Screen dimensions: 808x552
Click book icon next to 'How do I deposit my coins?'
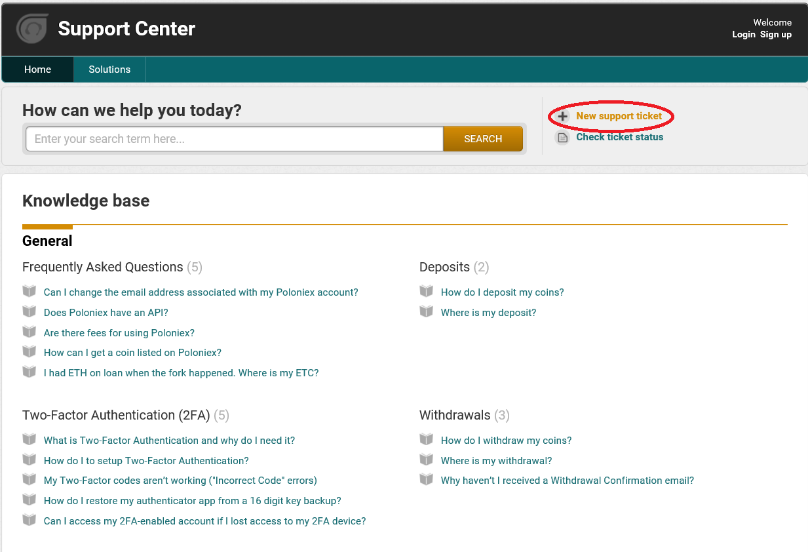(x=427, y=291)
